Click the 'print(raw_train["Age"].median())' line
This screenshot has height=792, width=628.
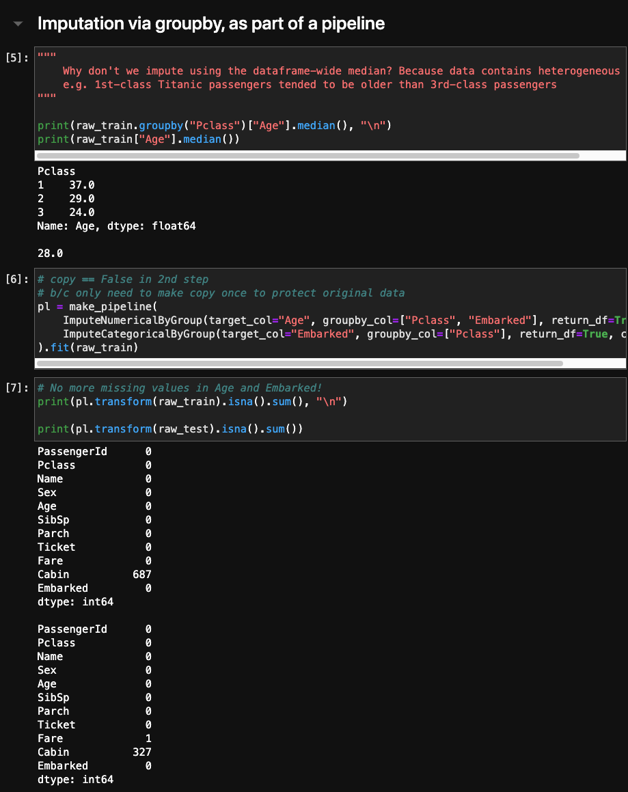(139, 139)
